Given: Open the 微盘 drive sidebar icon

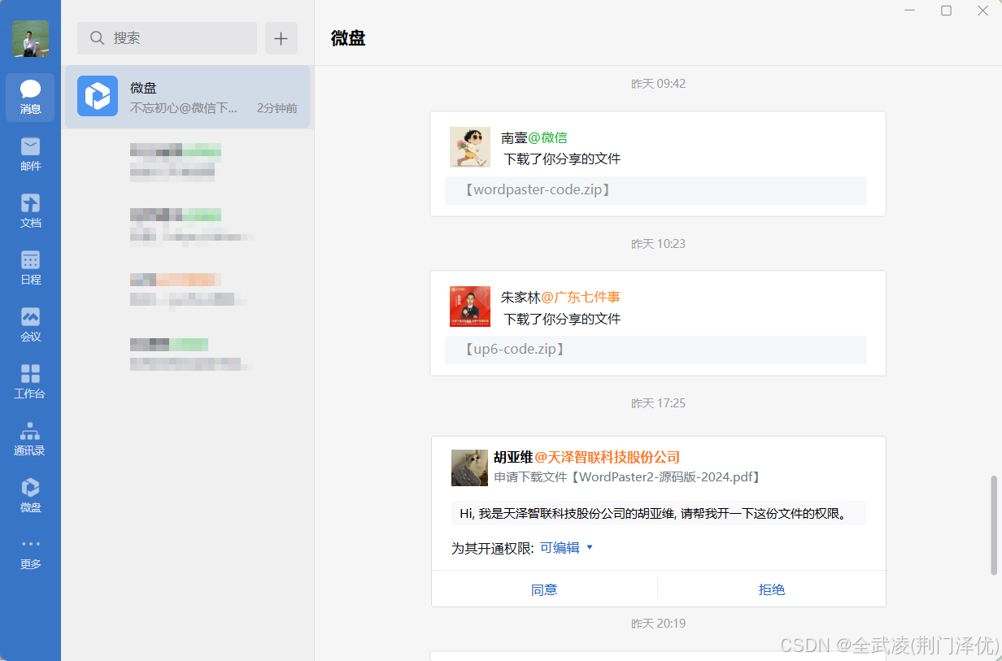Looking at the screenshot, I should pos(30,496).
